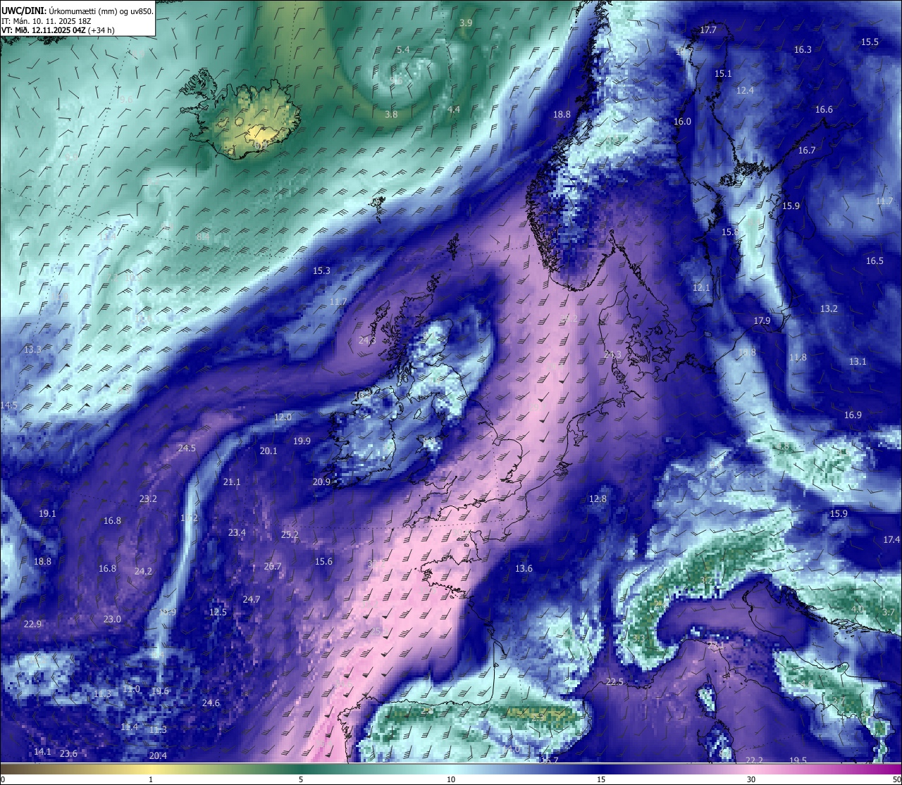
Task: Click the 24.6 value label
Action: pos(211,703)
